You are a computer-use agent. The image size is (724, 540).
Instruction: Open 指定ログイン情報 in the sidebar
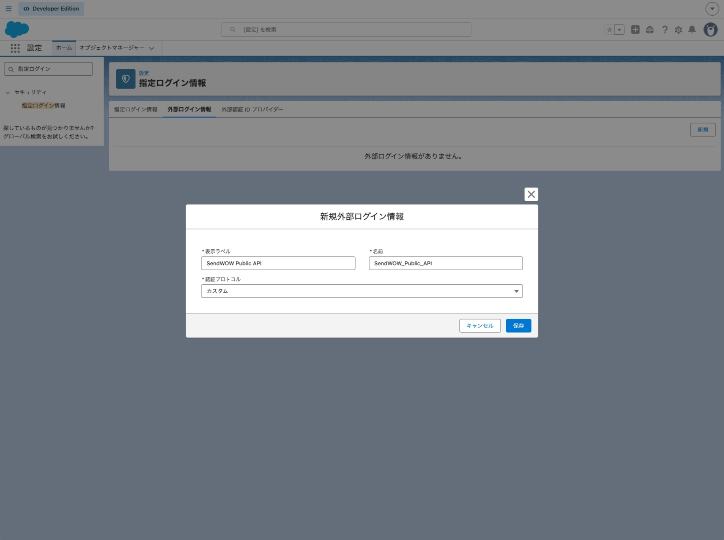click(44, 106)
